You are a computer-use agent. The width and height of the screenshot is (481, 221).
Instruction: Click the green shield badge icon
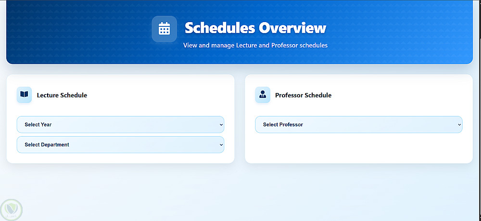[11, 210]
